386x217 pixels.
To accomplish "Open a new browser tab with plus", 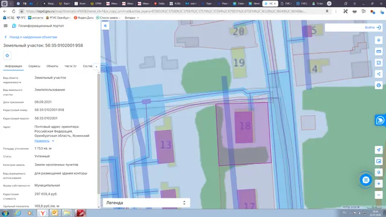I will pos(329,4).
